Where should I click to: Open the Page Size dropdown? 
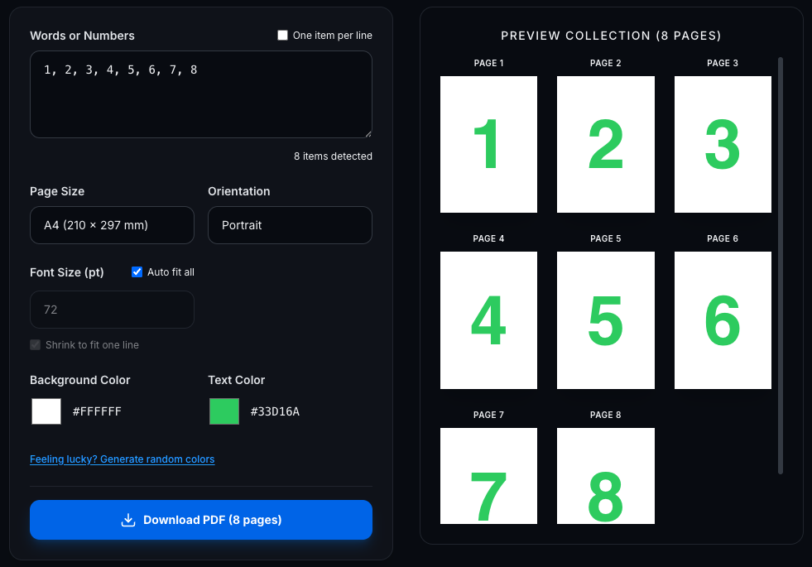112,225
